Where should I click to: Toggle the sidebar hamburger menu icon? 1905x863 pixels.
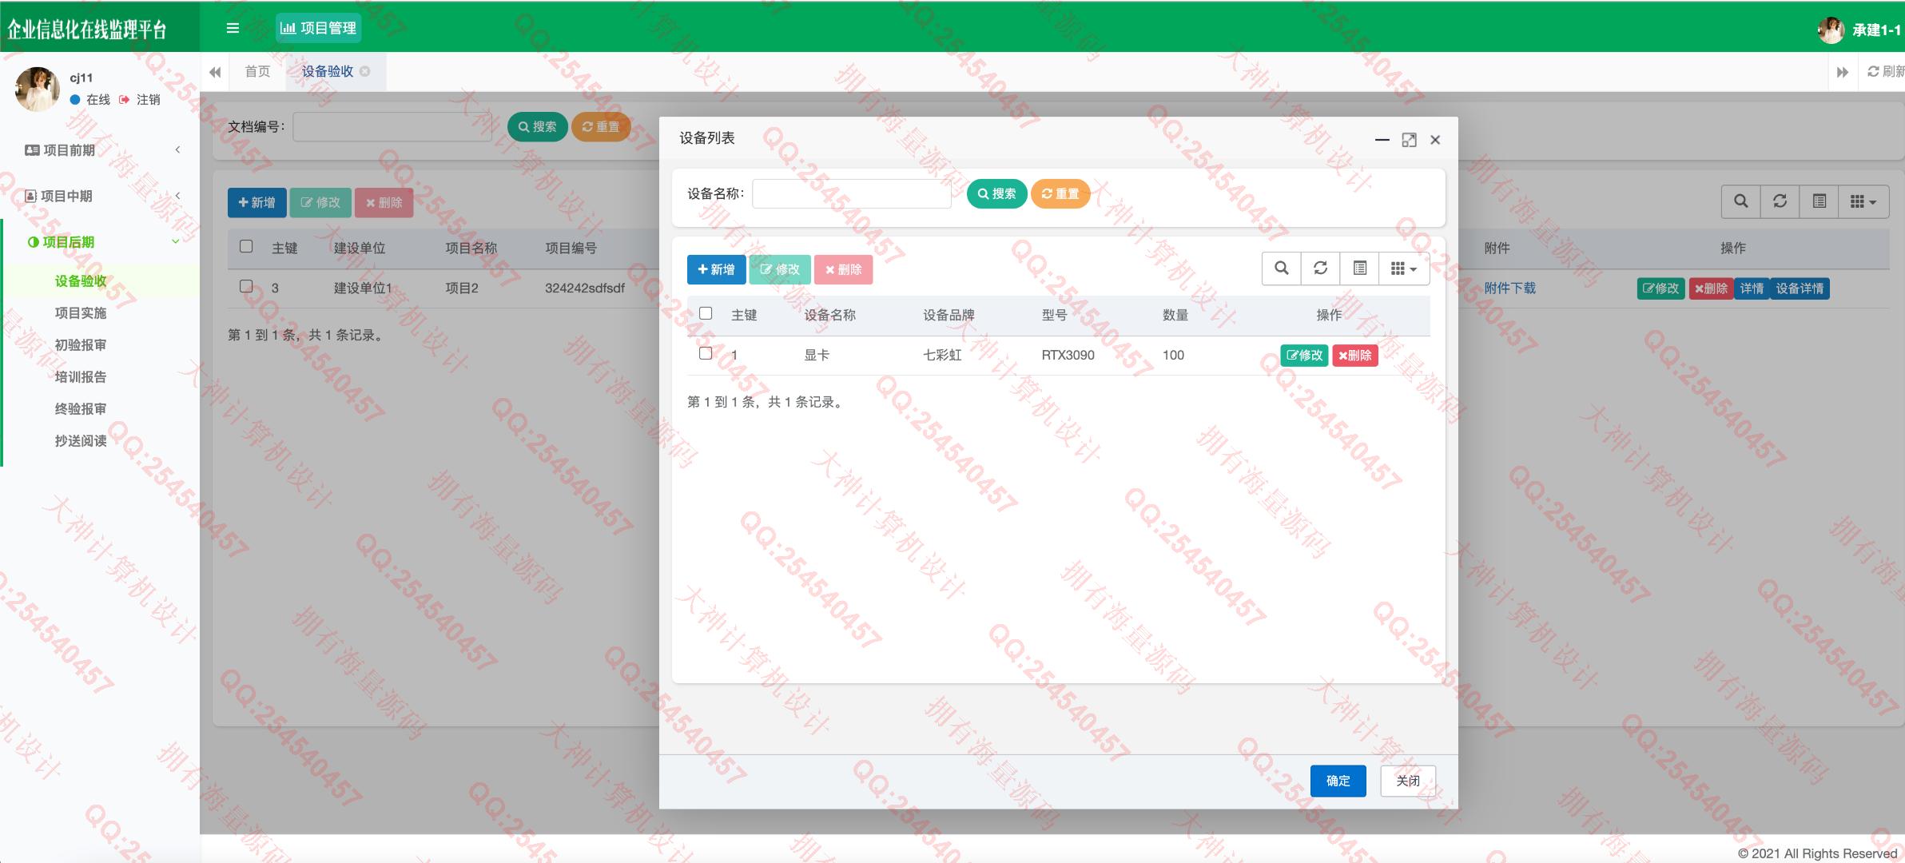click(x=233, y=28)
